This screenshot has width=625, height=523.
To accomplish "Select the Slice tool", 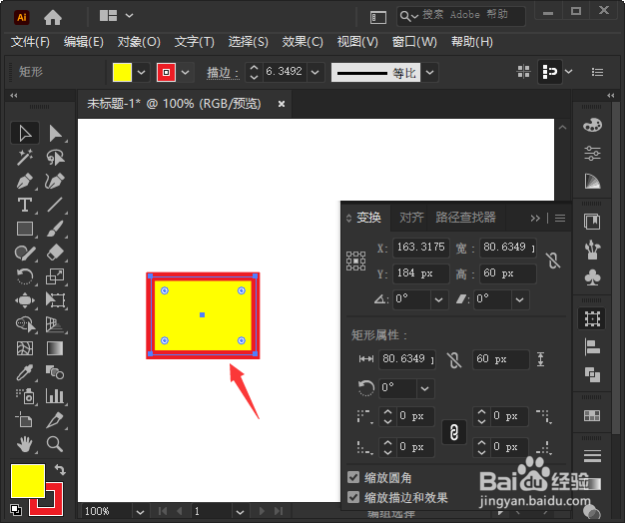I will coord(55,420).
